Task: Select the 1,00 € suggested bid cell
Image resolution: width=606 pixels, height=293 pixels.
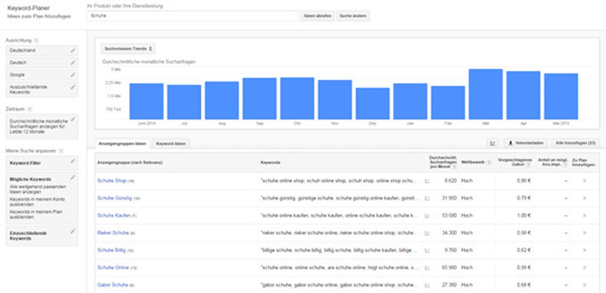Action: (x=523, y=216)
